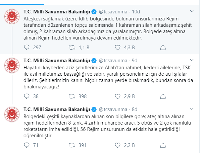This screenshot has width=202, height=153.
Task: Retweet the tweet showing 391 retweets
Action: coord(72,145)
